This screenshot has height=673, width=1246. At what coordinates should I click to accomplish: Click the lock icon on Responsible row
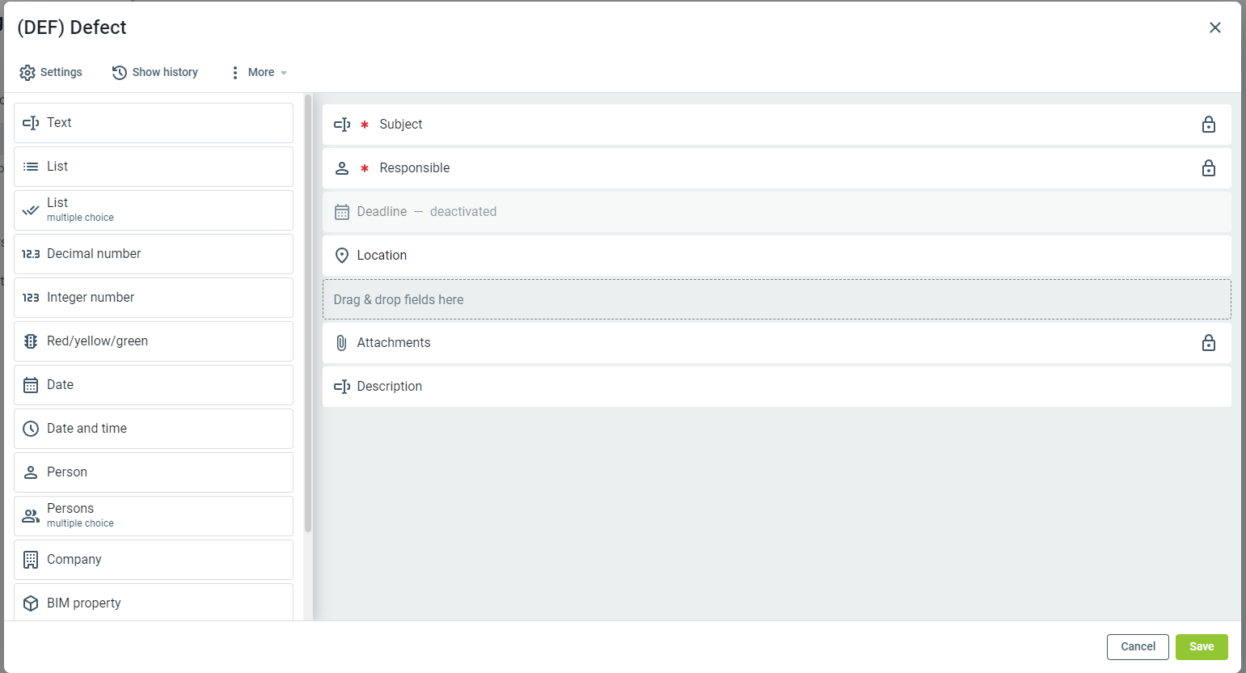point(1208,168)
